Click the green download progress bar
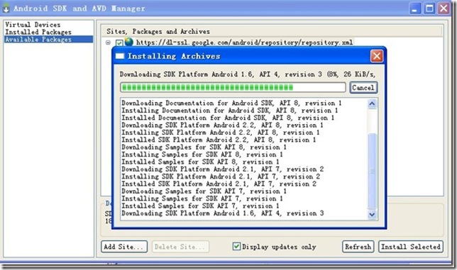457x270 pixels. 233,87
